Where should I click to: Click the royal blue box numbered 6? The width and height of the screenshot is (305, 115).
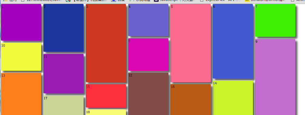tap(233, 41)
